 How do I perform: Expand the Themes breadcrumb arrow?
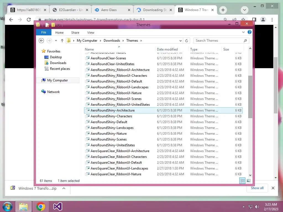pyautogui.click(x=141, y=41)
